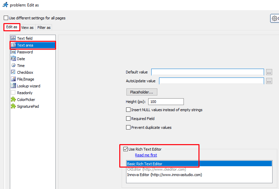Click the Placeholder... button
Screen dimensions: 279x189
tap(141, 92)
